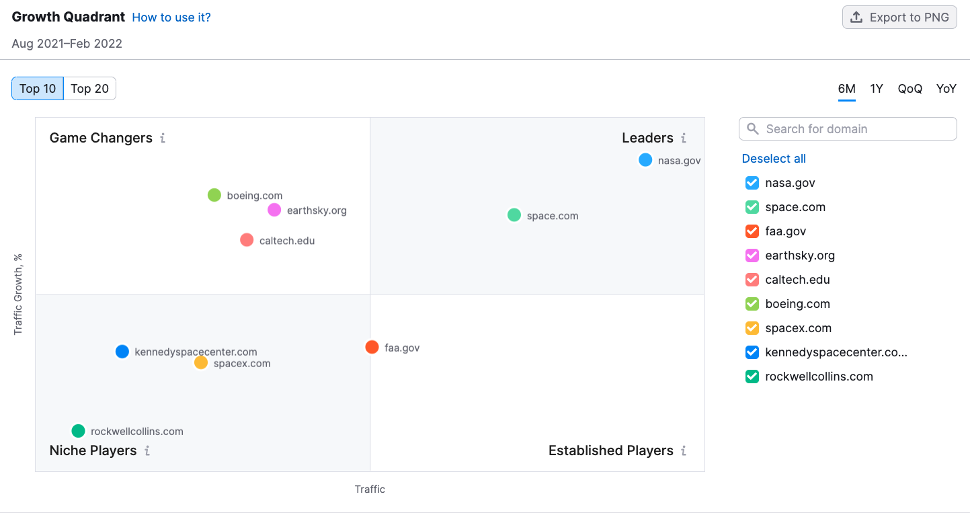
Task: Click the search magnifier icon
Action: 753,129
